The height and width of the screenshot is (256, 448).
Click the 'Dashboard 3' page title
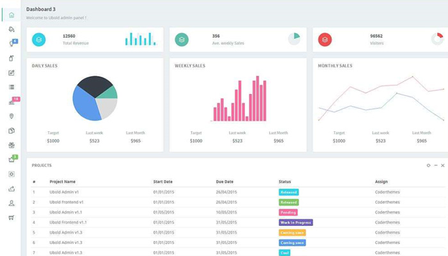click(x=41, y=9)
